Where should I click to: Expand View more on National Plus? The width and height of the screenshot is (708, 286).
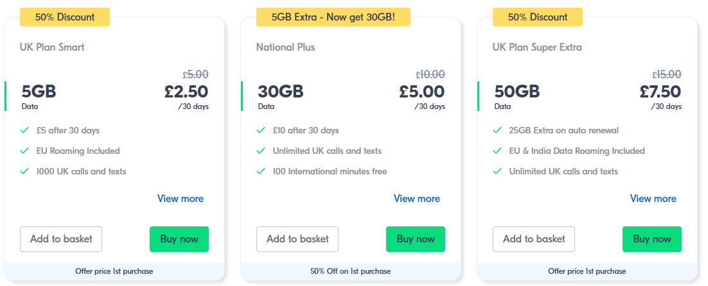(417, 199)
